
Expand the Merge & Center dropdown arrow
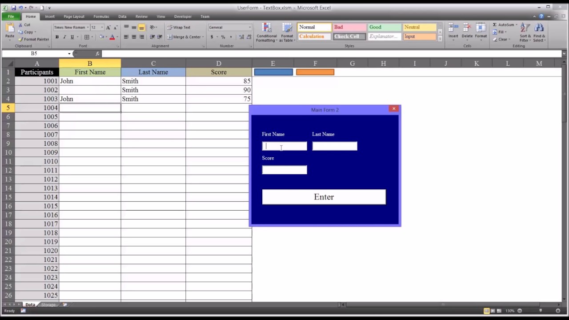(x=203, y=37)
